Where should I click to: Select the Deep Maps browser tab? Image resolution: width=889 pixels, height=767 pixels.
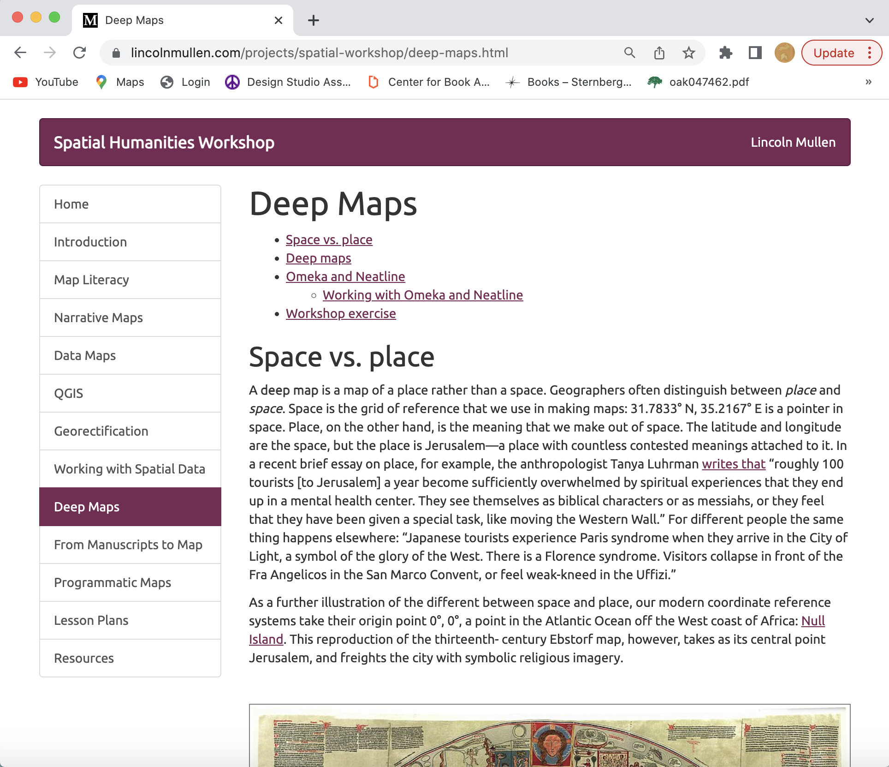(182, 20)
